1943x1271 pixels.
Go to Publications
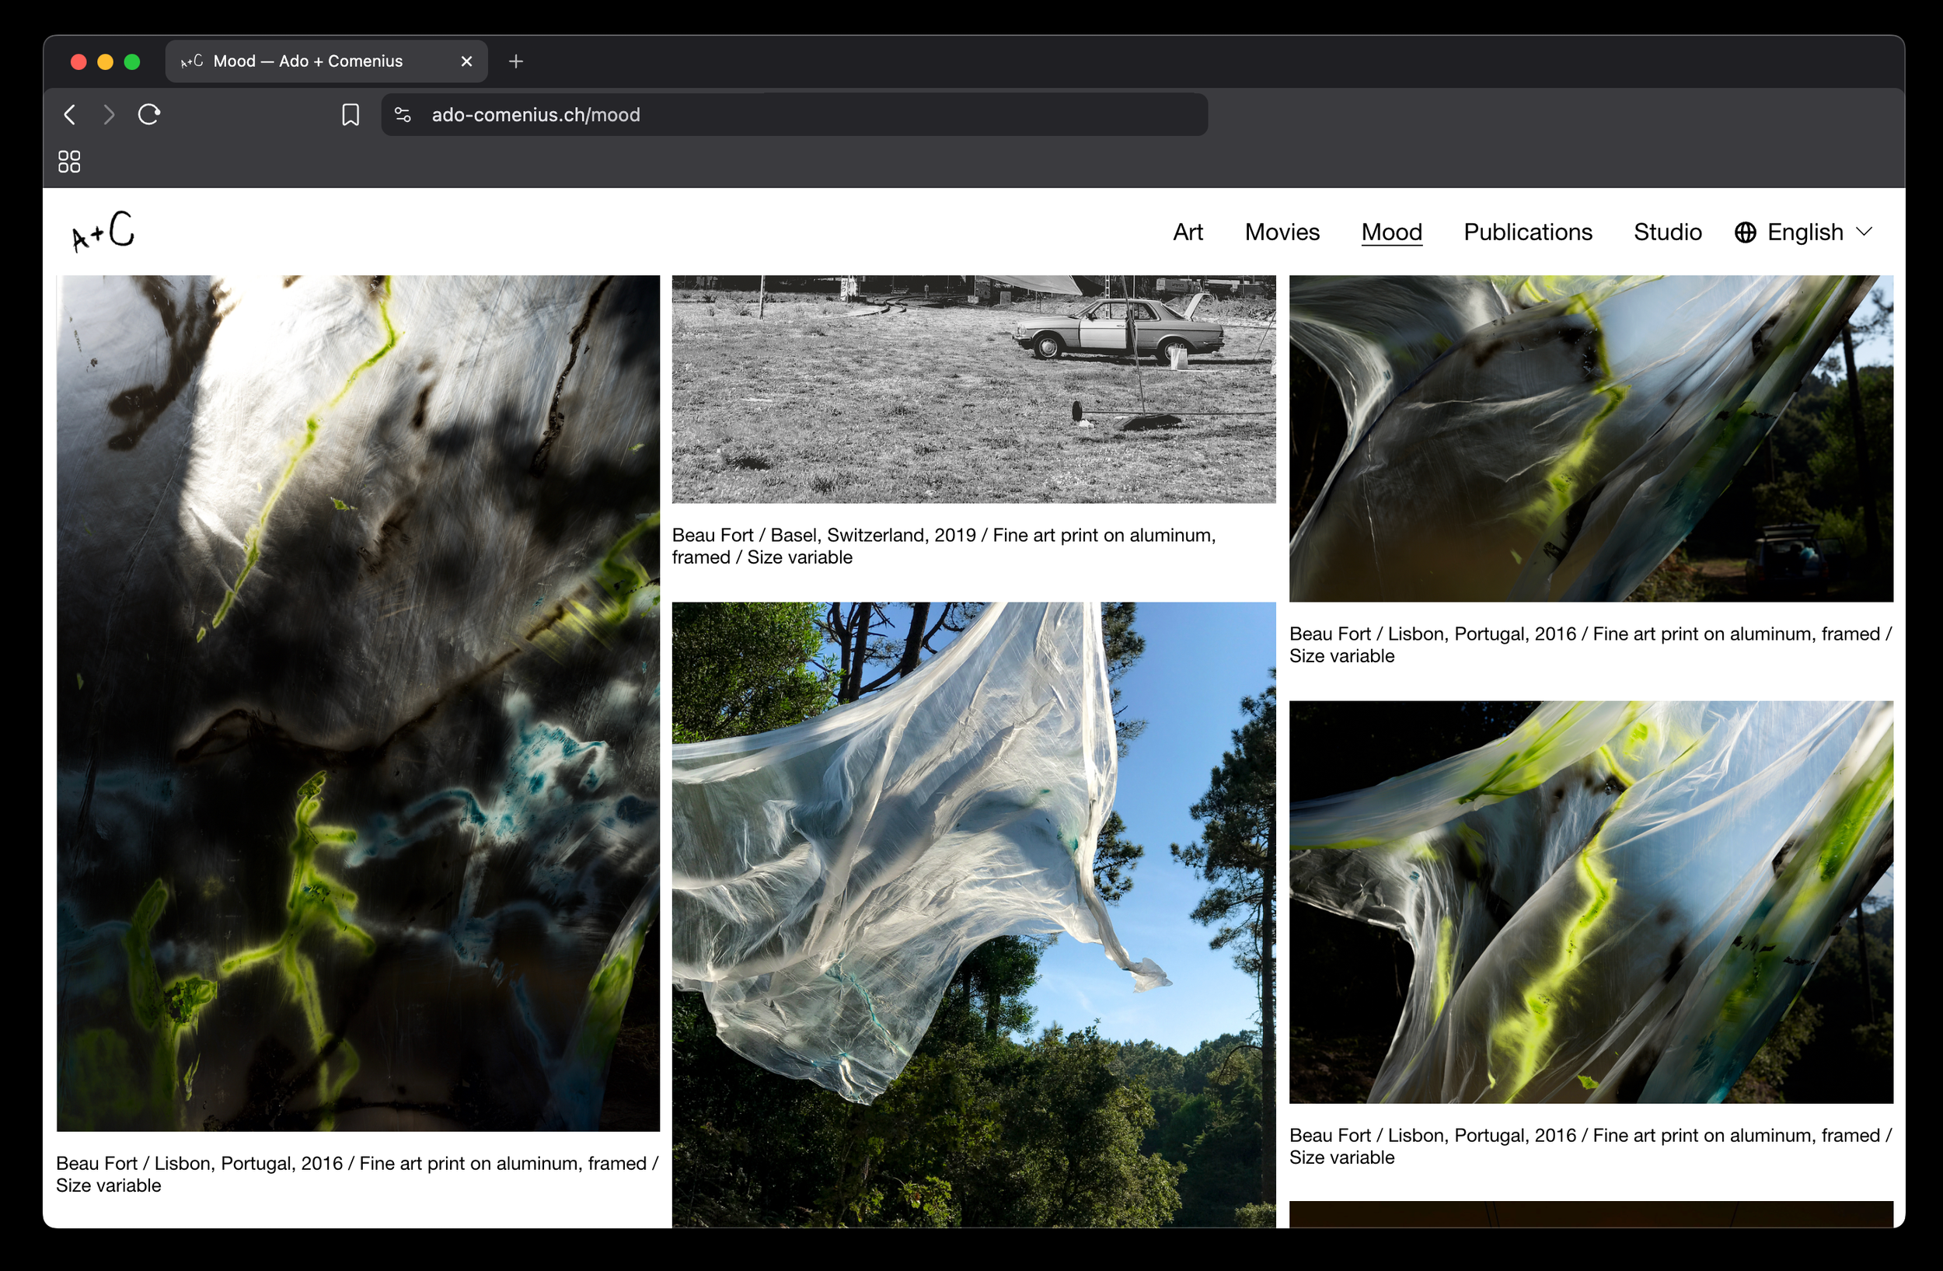[x=1527, y=232]
